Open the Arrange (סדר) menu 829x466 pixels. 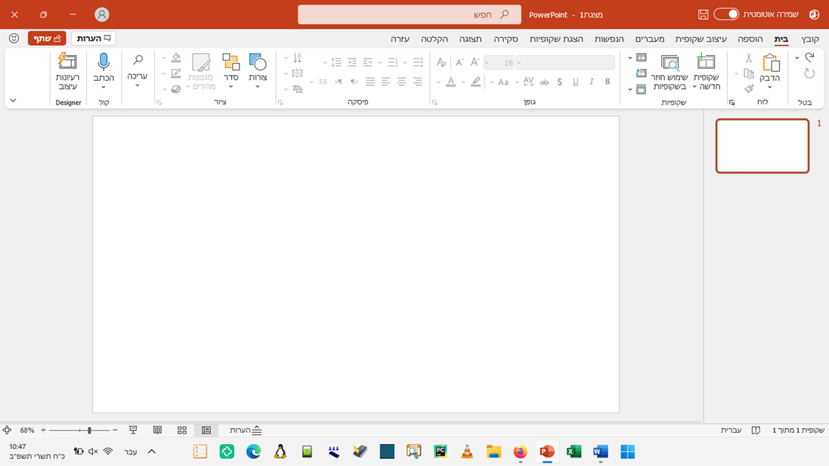tap(231, 71)
